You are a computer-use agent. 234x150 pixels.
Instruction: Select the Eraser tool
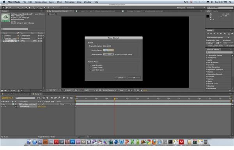[44, 8]
